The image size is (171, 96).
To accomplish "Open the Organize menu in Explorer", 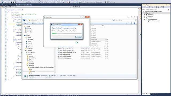I will (x=27, y=23).
